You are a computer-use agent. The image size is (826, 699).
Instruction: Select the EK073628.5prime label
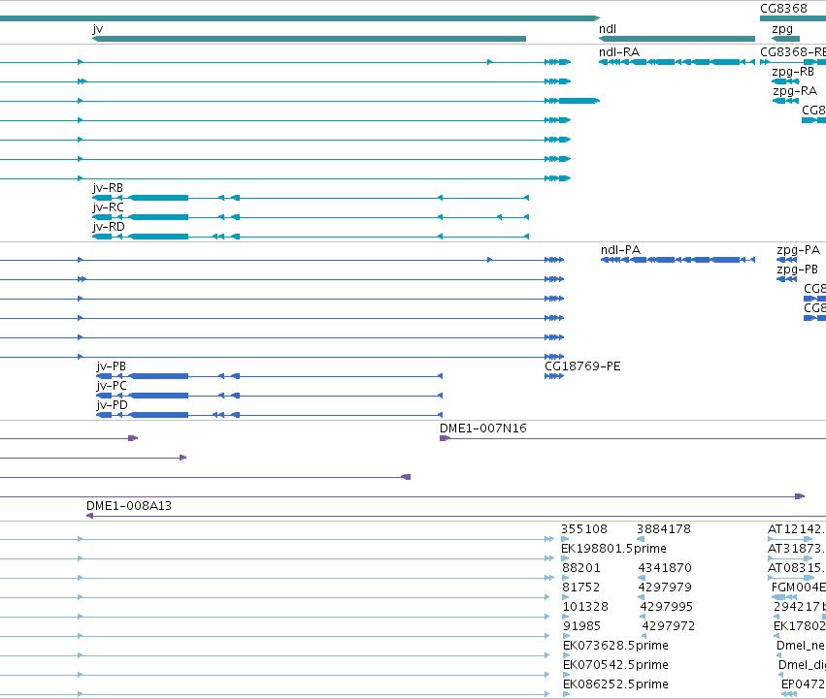[615, 646]
